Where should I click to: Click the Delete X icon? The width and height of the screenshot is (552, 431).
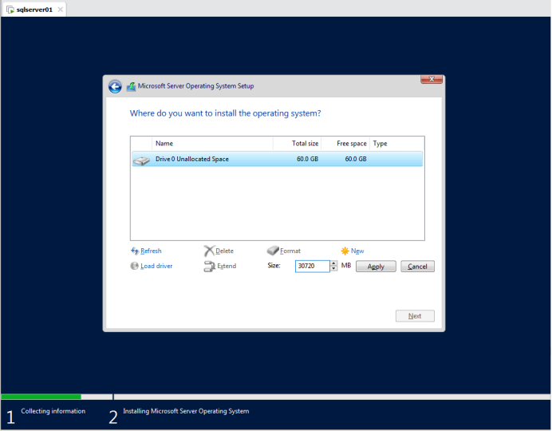click(x=209, y=251)
